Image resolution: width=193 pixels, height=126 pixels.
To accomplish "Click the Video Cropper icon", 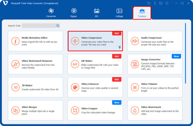I will 75,110.
